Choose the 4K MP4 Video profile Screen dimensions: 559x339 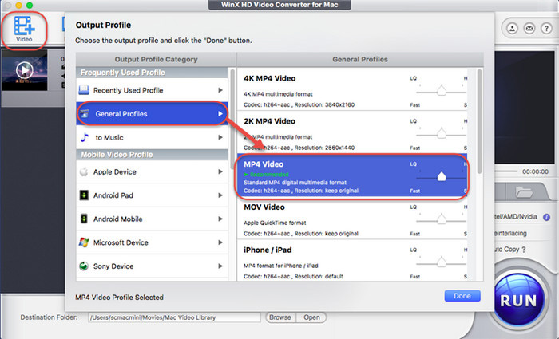pos(352,89)
